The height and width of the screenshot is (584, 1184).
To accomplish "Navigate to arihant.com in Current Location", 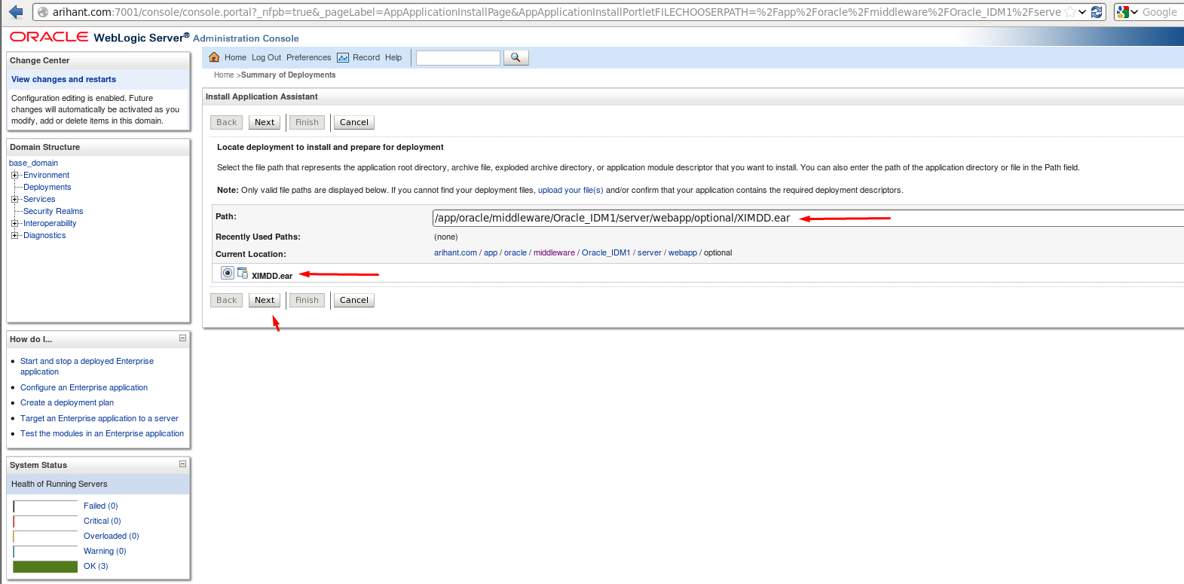I will tap(455, 252).
